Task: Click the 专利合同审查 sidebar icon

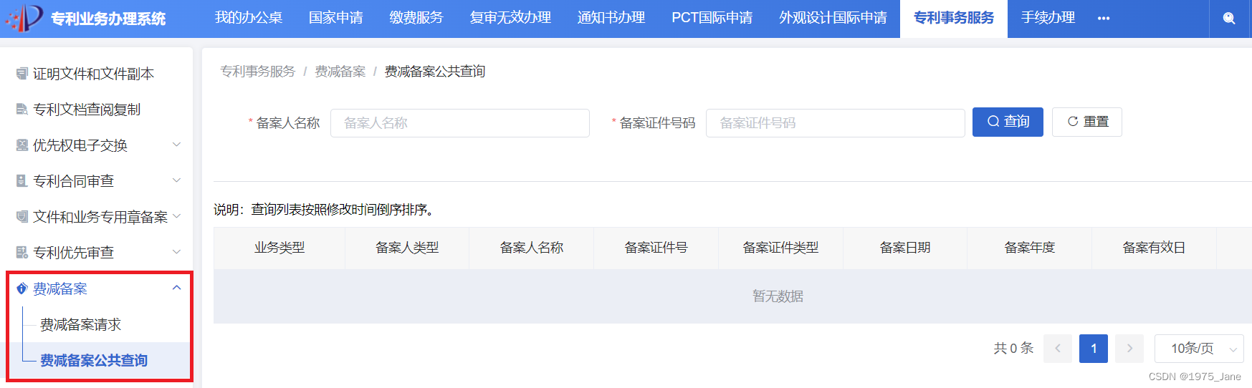Action: point(22,181)
